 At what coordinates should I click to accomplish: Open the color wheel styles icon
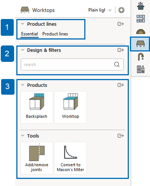click(121, 10)
